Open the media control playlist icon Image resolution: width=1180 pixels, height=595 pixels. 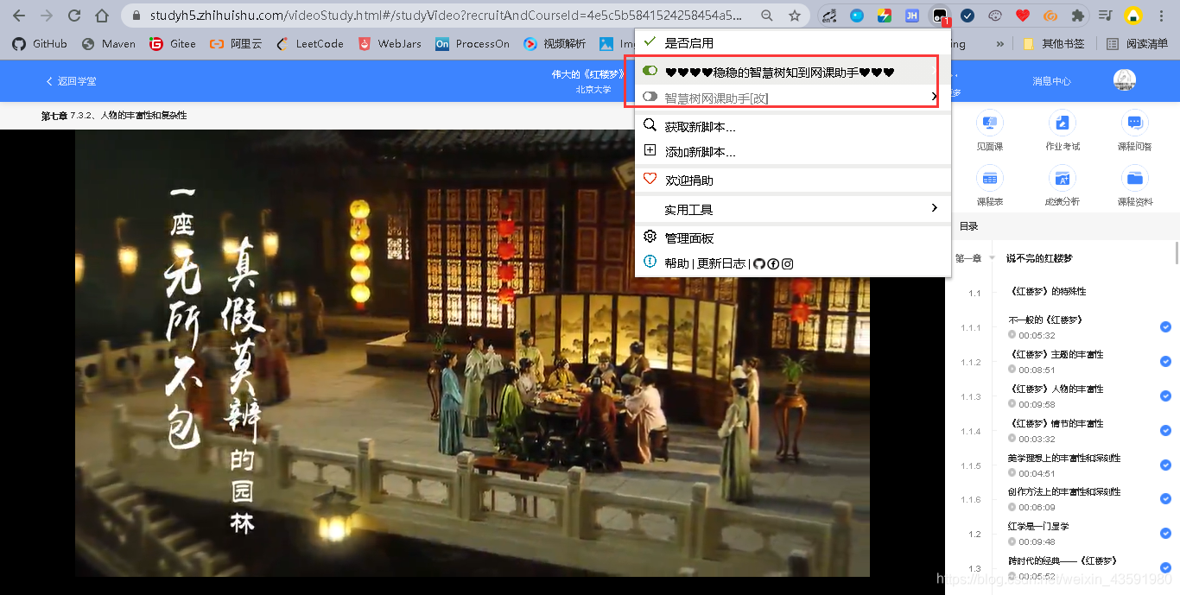(1105, 16)
